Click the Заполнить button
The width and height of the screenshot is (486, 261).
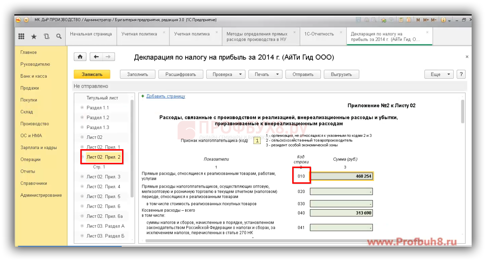(x=137, y=74)
